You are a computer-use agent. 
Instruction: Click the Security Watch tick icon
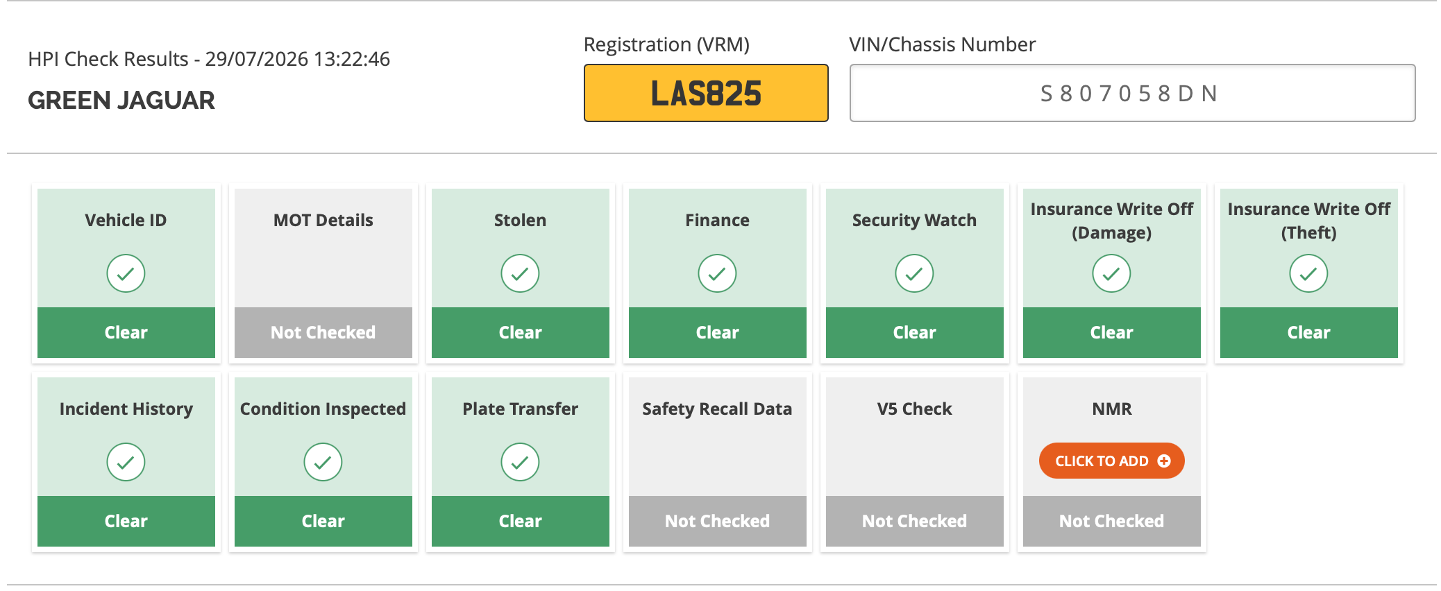(x=914, y=273)
